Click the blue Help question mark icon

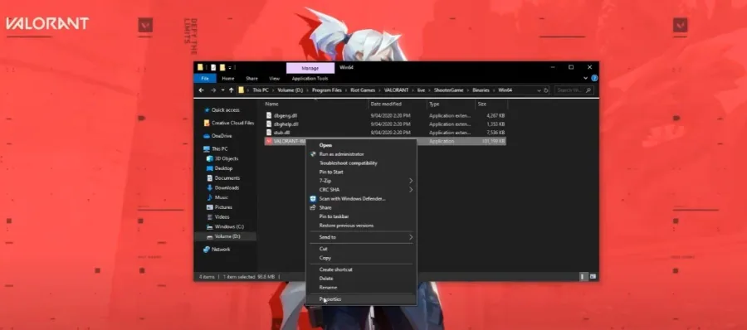coord(594,79)
